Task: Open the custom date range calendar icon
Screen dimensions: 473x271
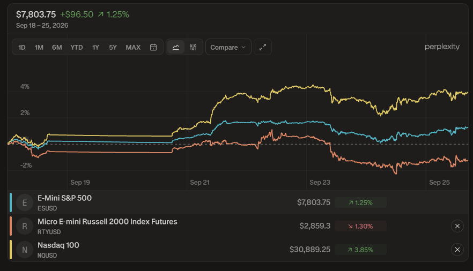Action: [153, 47]
